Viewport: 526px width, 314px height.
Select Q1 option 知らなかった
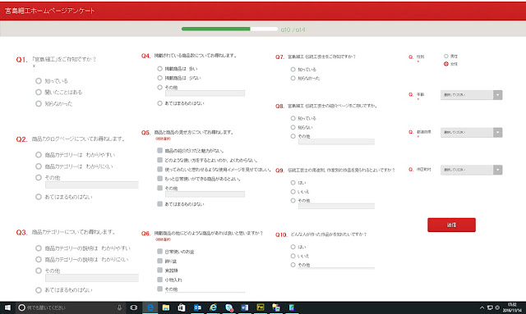(39, 104)
